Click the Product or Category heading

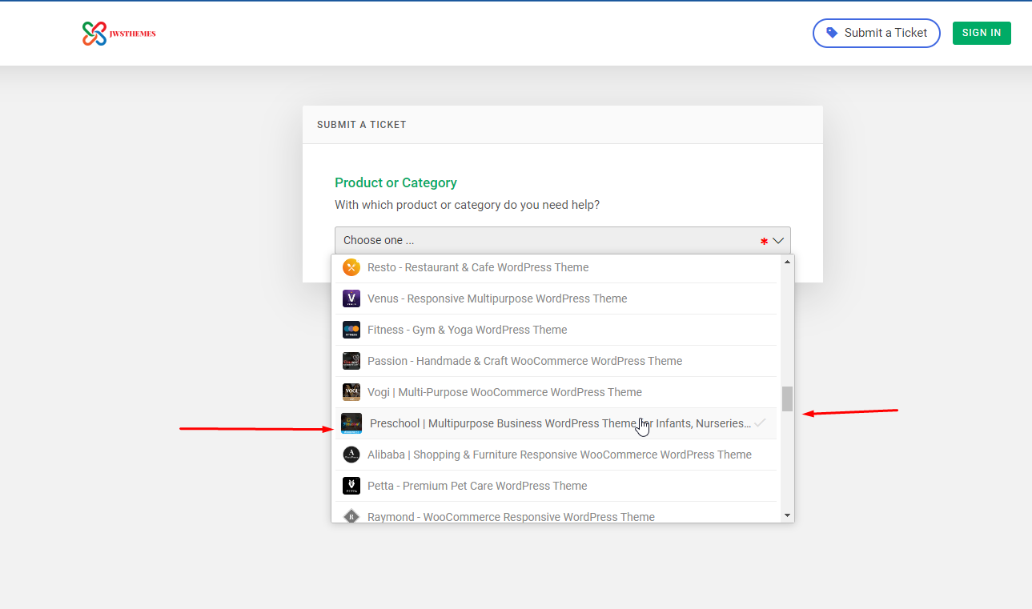[396, 182]
